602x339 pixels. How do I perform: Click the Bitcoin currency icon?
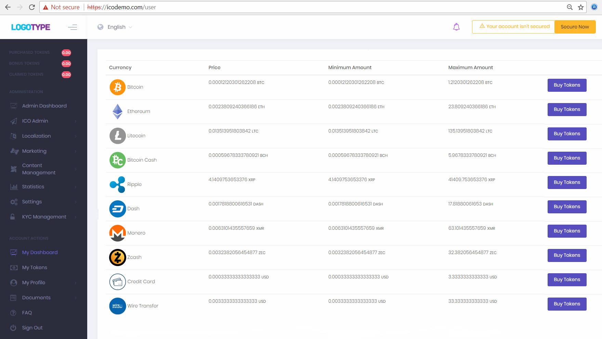point(117,87)
